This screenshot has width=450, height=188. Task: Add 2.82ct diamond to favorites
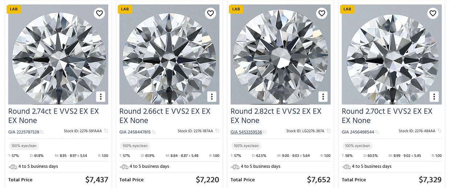322,13
